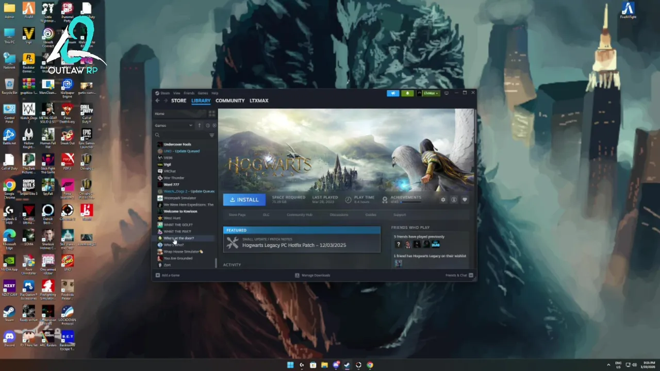
Task: Toggle Steam Big Picture mode icon
Action: tap(447, 93)
